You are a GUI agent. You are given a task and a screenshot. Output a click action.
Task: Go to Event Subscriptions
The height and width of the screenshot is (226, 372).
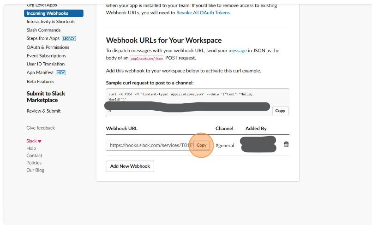[x=46, y=56]
